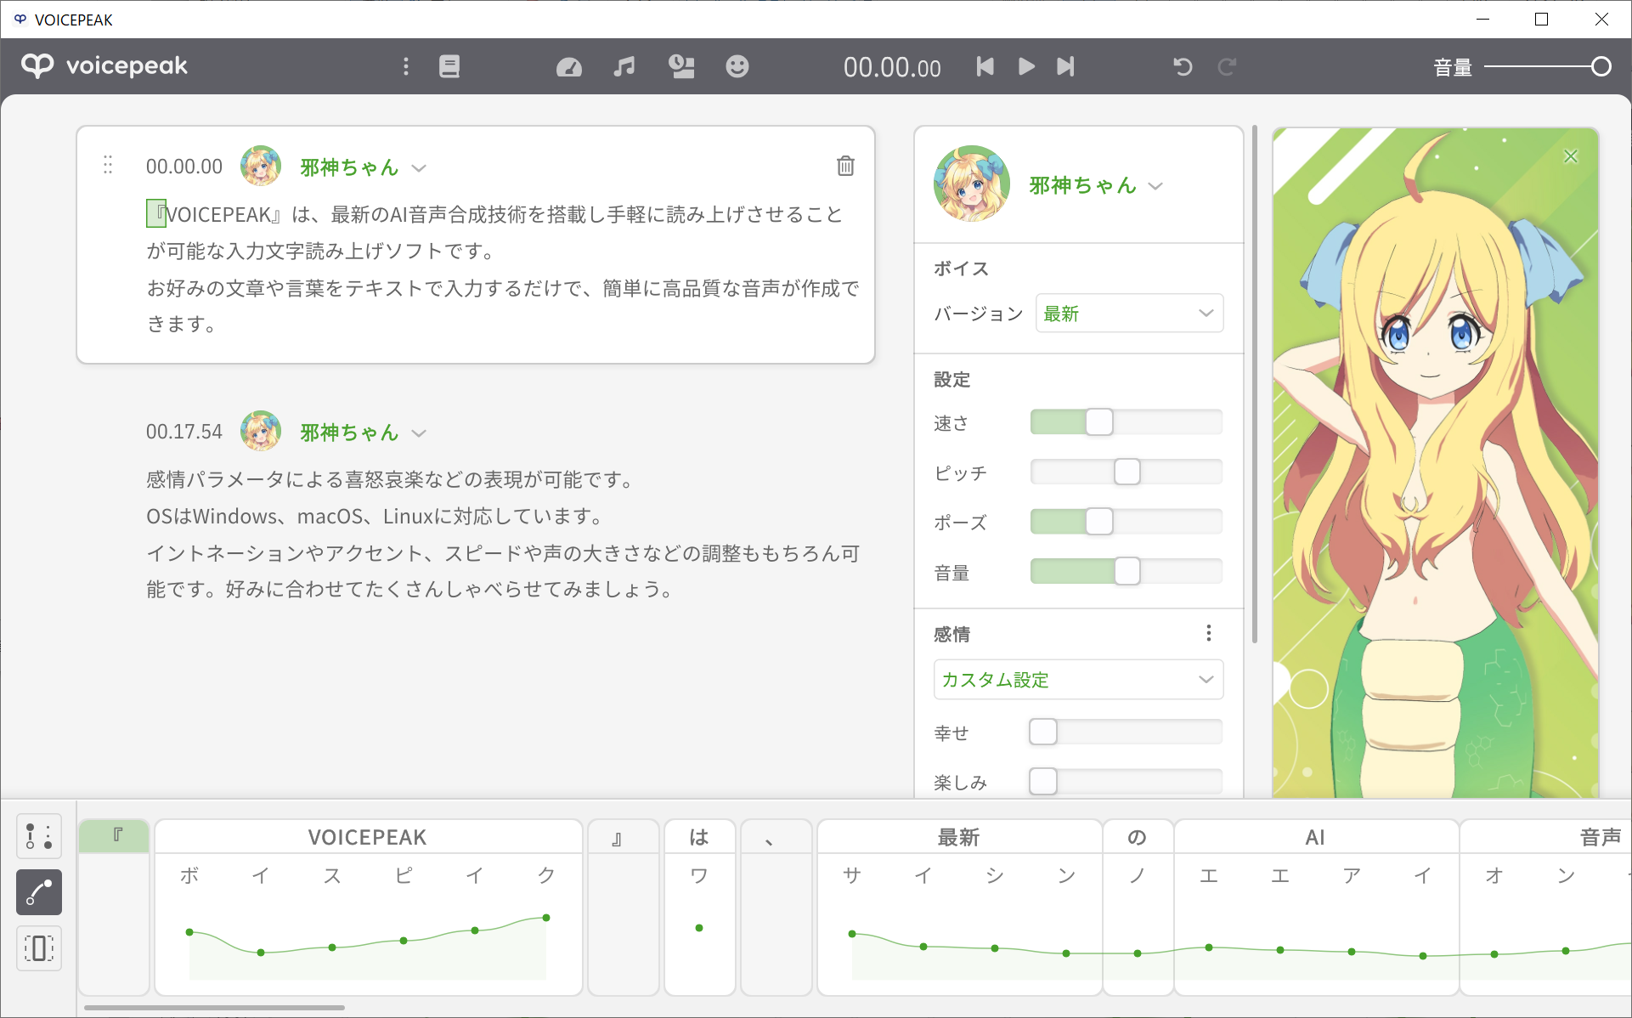The height and width of the screenshot is (1018, 1632).
Task: Adjust the 速さ speed slider
Action: pyautogui.click(x=1100, y=421)
